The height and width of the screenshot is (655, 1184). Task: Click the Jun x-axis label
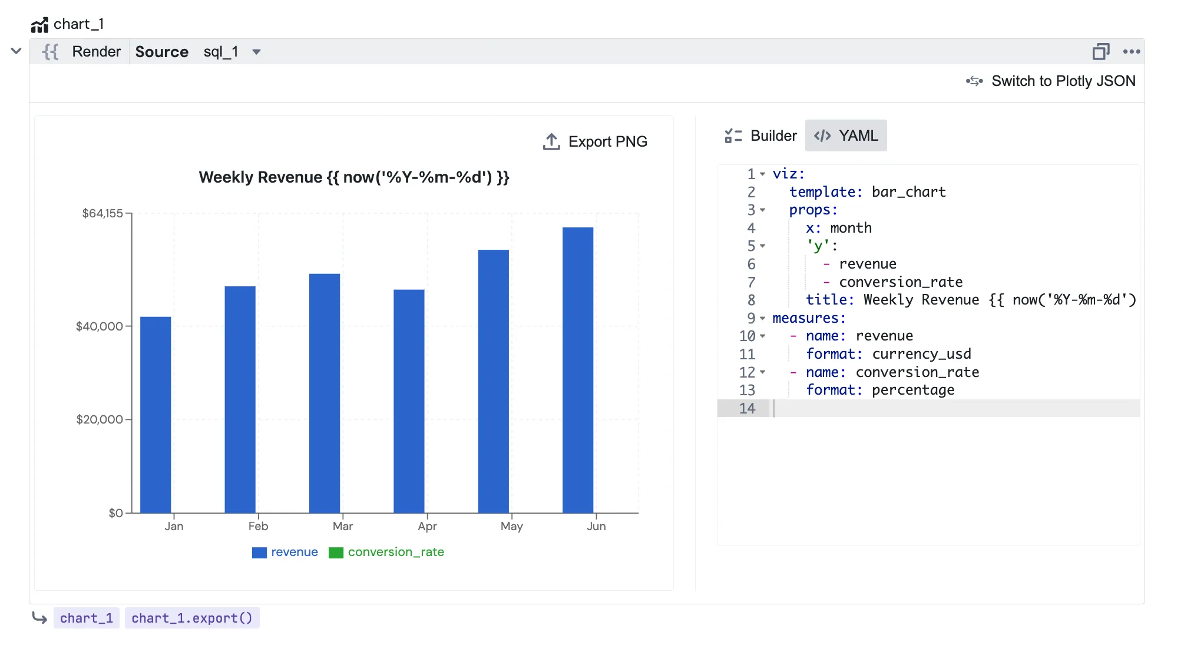pyautogui.click(x=596, y=526)
